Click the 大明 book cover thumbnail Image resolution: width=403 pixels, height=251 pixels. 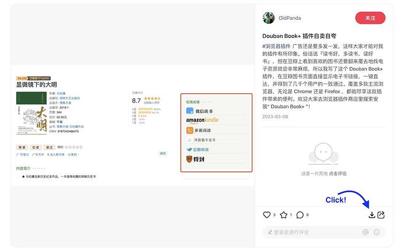click(x=32, y=113)
